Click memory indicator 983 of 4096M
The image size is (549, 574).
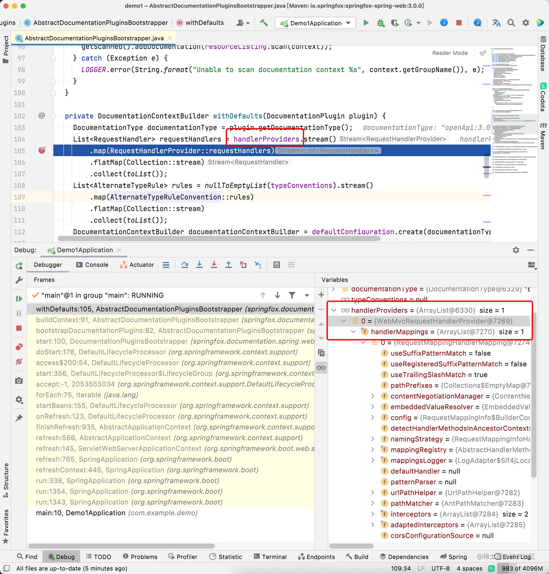click(x=522, y=569)
